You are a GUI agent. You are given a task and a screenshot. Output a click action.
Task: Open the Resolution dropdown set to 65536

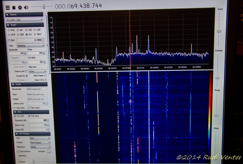click(x=41, y=147)
